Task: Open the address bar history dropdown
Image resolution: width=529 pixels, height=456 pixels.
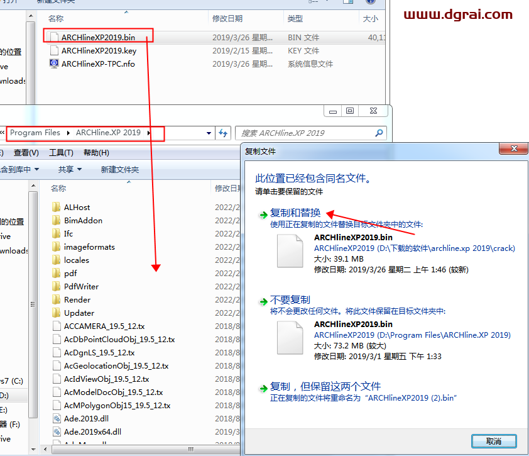Action: click(209, 133)
